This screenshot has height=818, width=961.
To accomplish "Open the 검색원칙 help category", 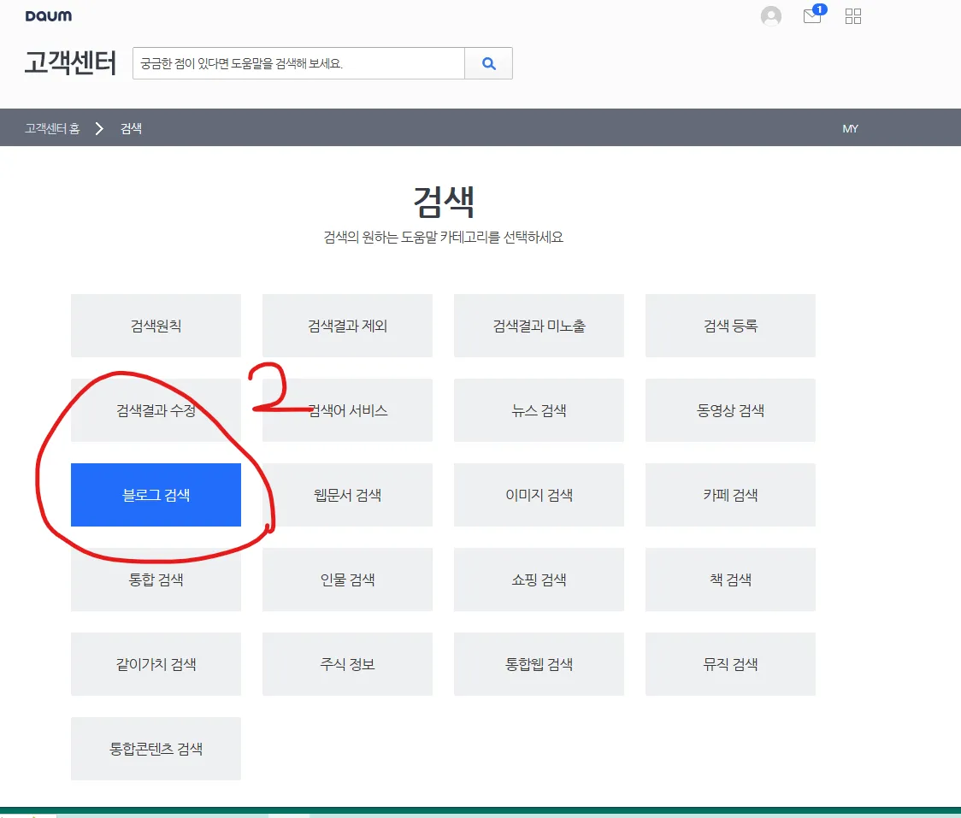I will [156, 326].
